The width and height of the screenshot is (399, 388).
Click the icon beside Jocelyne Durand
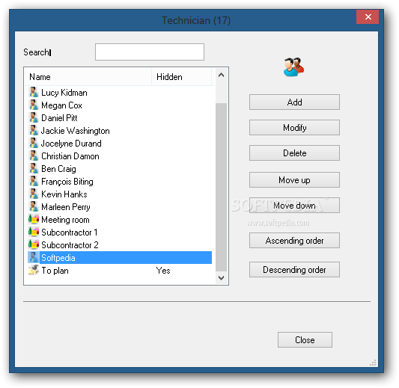point(34,143)
